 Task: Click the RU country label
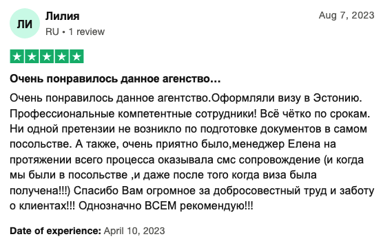click(x=52, y=32)
